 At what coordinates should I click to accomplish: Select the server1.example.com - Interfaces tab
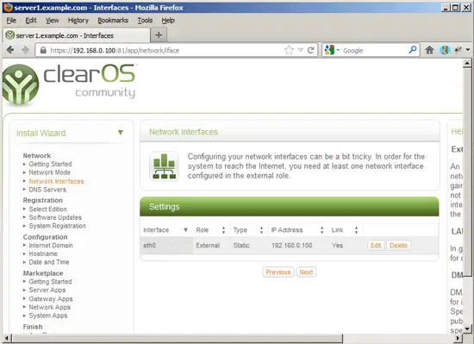click(x=77, y=35)
